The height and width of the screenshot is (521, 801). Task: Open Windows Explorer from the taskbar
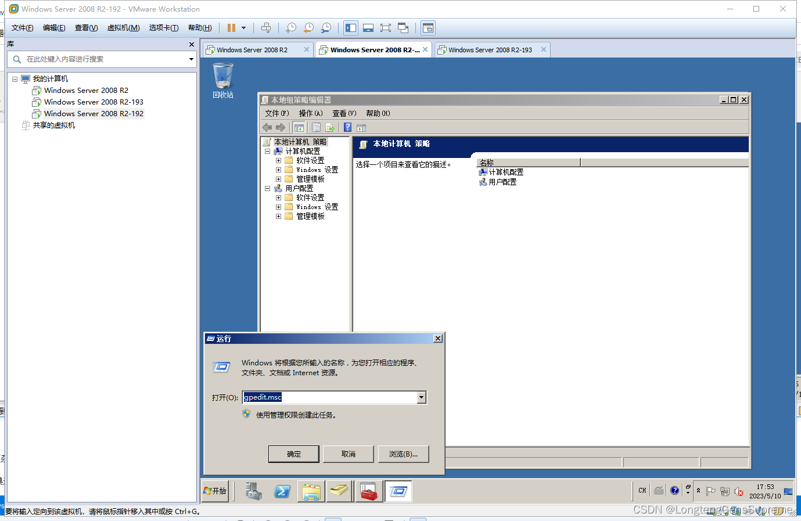tap(311, 491)
